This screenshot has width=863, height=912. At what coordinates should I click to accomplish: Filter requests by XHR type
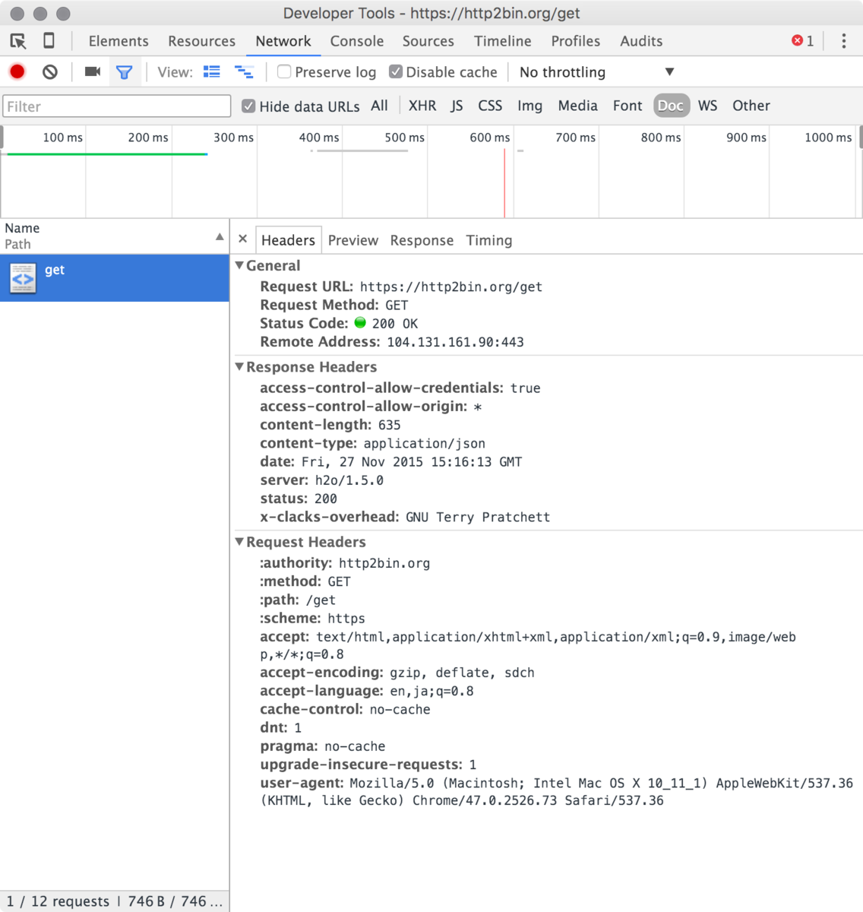tap(422, 106)
